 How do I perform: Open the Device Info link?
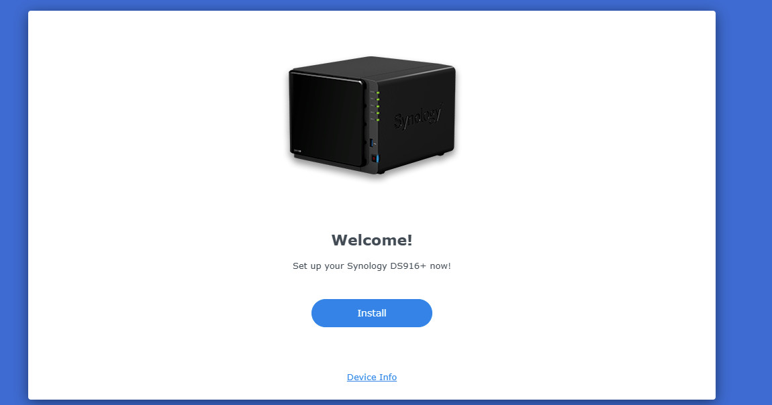click(x=372, y=377)
